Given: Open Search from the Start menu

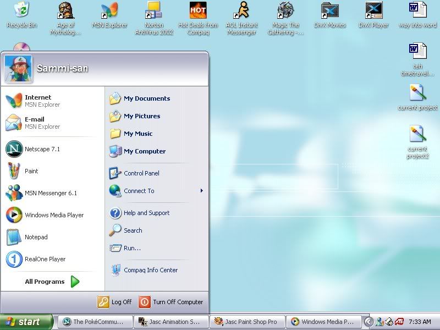Looking at the screenshot, I should pyautogui.click(x=157, y=230).
